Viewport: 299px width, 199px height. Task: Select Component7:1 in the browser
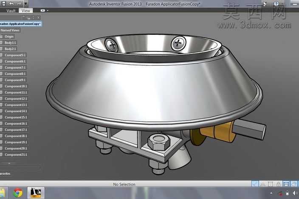pyautogui.click(x=15, y=67)
